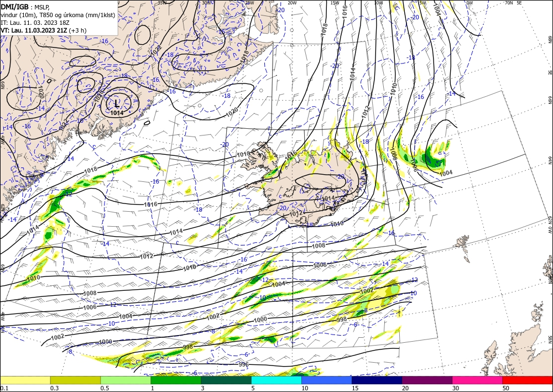This screenshot has height=392, width=553.
Task: Click the 'L' low-pressure marker over Greenland
Action: [x=117, y=103]
